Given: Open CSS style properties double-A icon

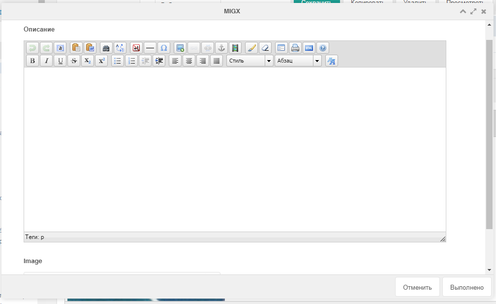Looking at the screenshot, I should tap(332, 61).
